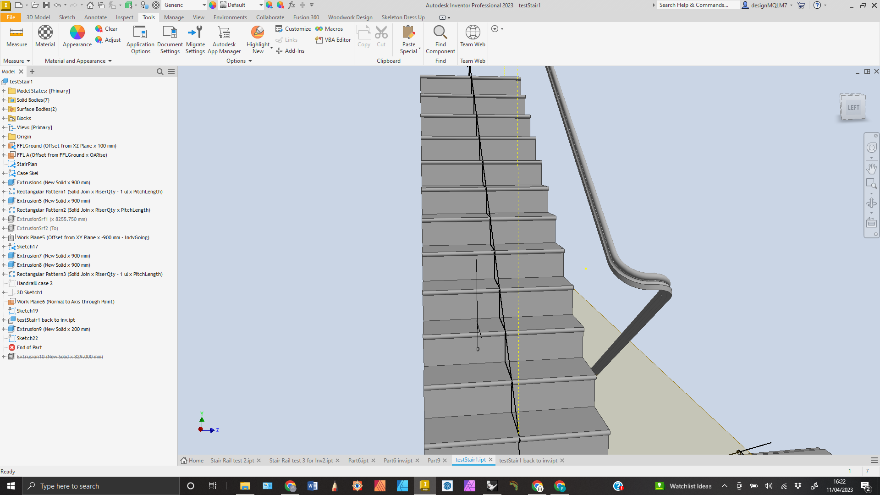Screen dimensions: 880x495
Task: Click the Search Help & Commands field
Action: 698,5
